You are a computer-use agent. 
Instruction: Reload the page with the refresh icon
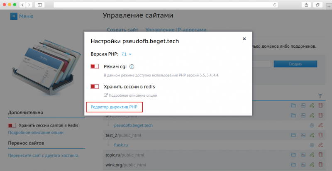coord(275,5)
